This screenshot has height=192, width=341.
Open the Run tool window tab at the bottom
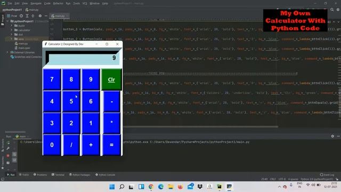tap(11, 174)
